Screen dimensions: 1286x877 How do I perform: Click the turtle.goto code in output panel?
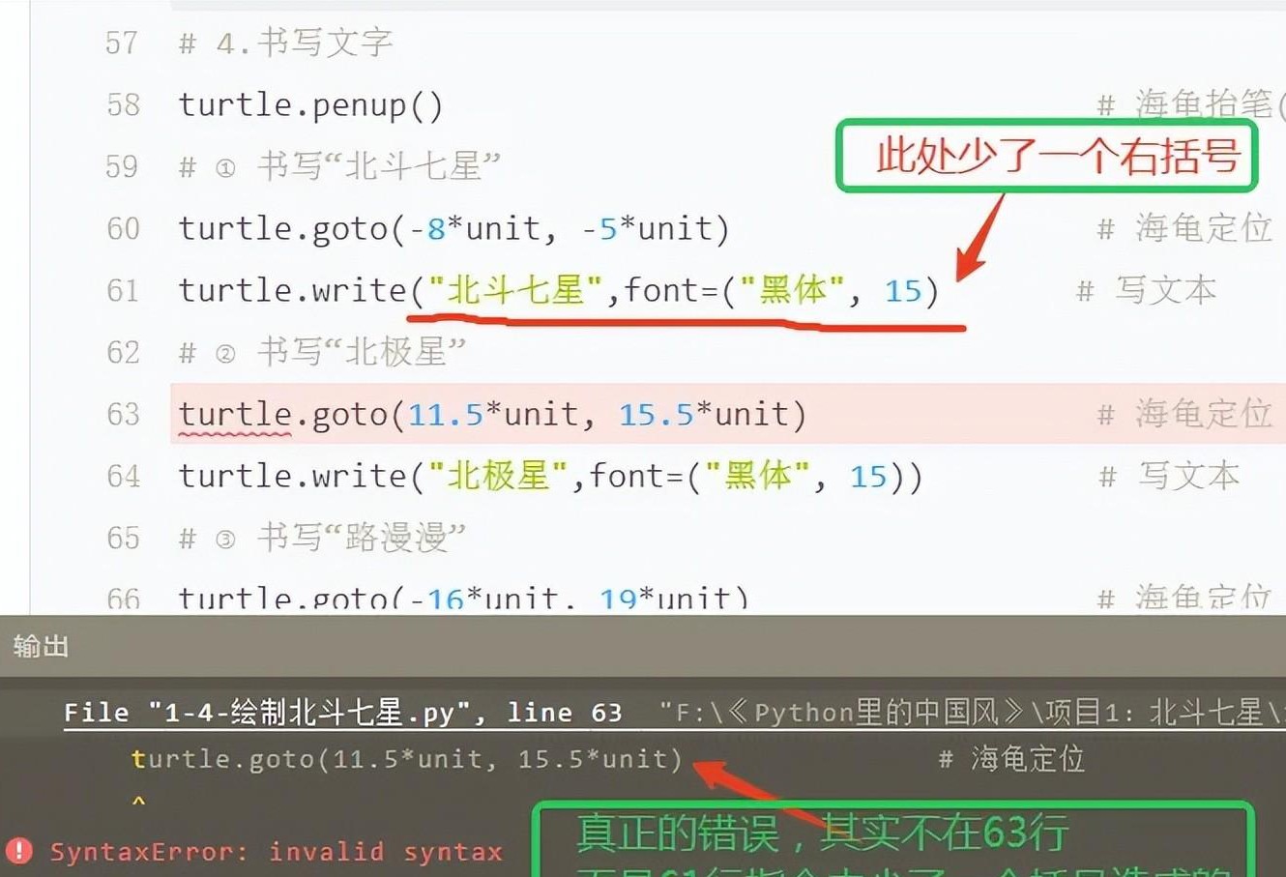pos(406,759)
